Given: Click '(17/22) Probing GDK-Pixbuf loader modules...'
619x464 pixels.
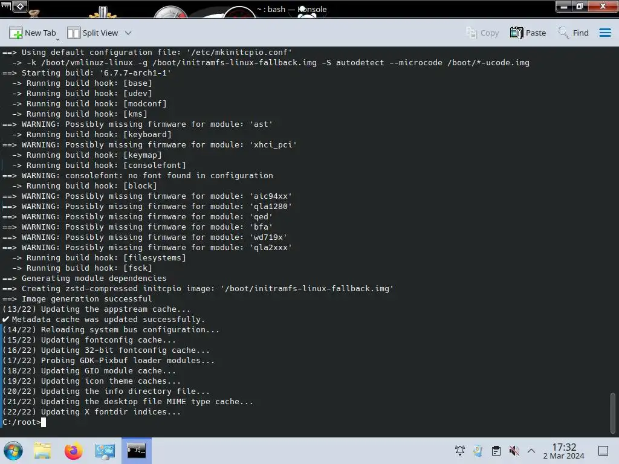Looking at the screenshot, I should pyautogui.click(x=109, y=360).
